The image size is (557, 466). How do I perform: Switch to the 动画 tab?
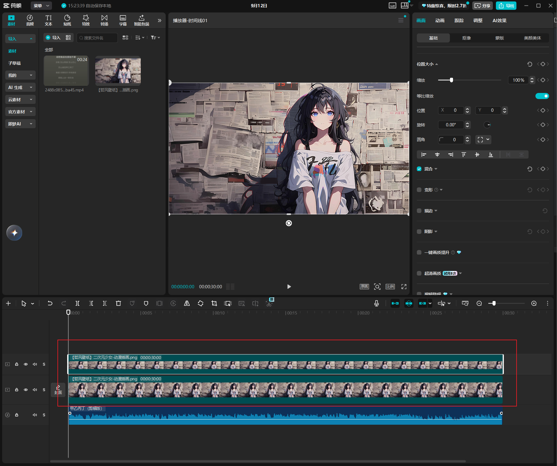440,20
